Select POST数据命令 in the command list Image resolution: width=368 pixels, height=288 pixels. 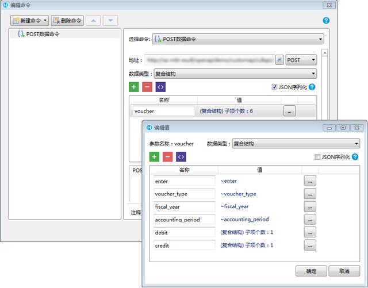pyautogui.click(x=65, y=34)
